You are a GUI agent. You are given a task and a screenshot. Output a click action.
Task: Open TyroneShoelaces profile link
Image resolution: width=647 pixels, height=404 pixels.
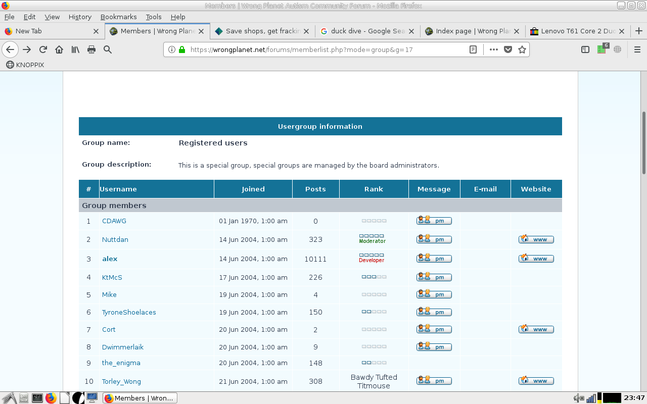pos(129,312)
